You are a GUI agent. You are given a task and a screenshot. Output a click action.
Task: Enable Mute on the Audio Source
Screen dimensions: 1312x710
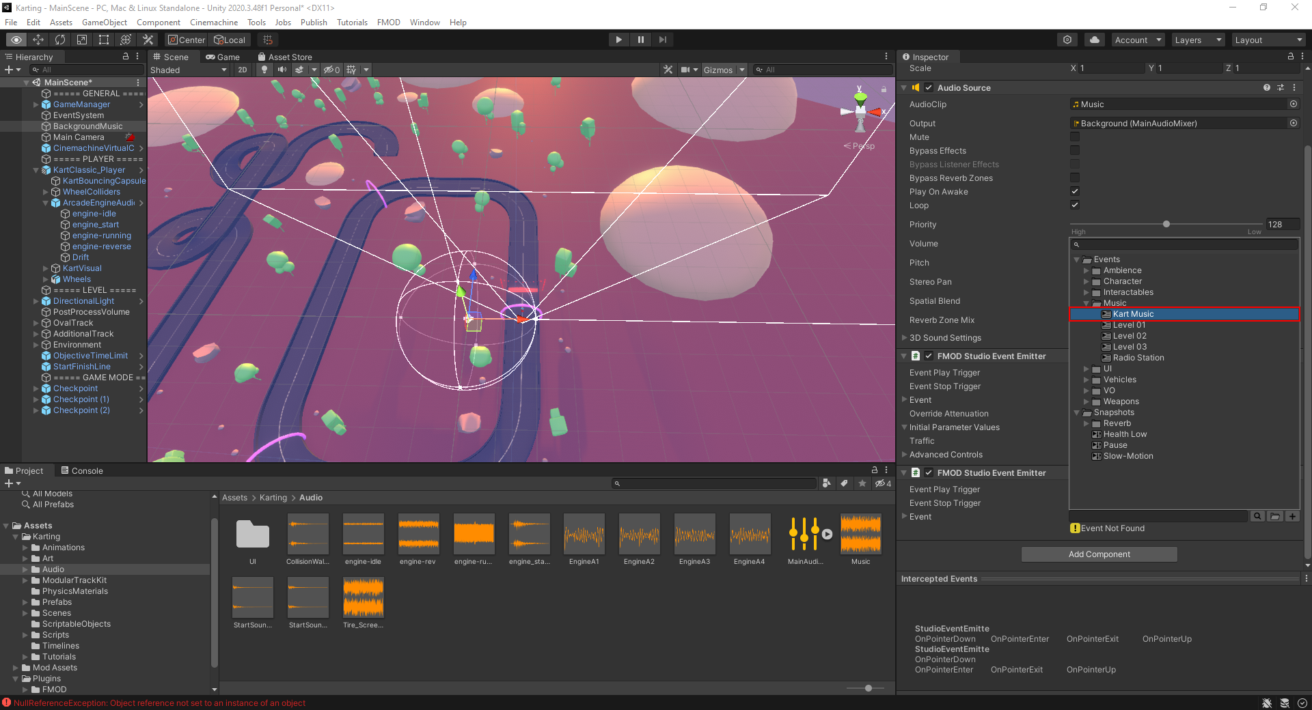[x=1076, y=137]
